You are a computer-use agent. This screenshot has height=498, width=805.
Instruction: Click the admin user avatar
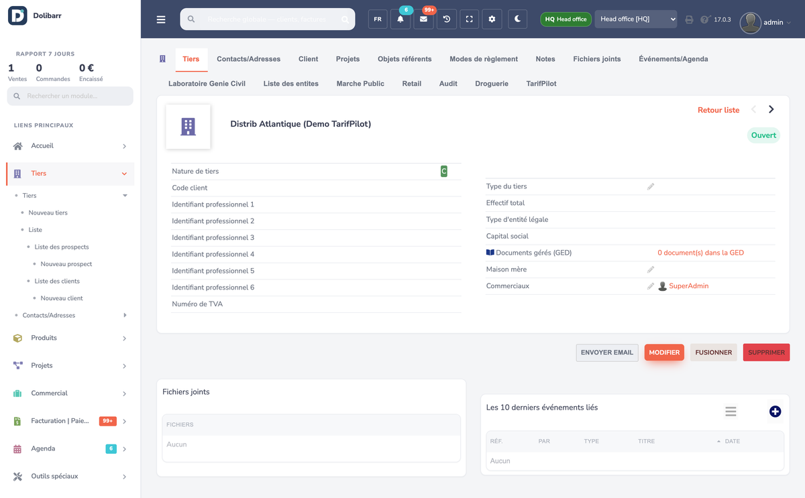pos(750,23)
